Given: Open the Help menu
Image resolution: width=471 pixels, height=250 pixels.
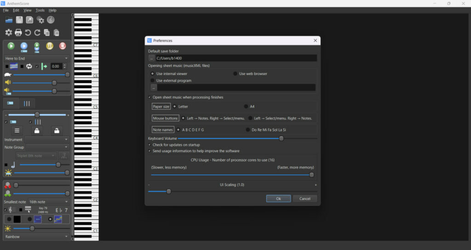Looking at the screenshot, I should tap(52, 10).
